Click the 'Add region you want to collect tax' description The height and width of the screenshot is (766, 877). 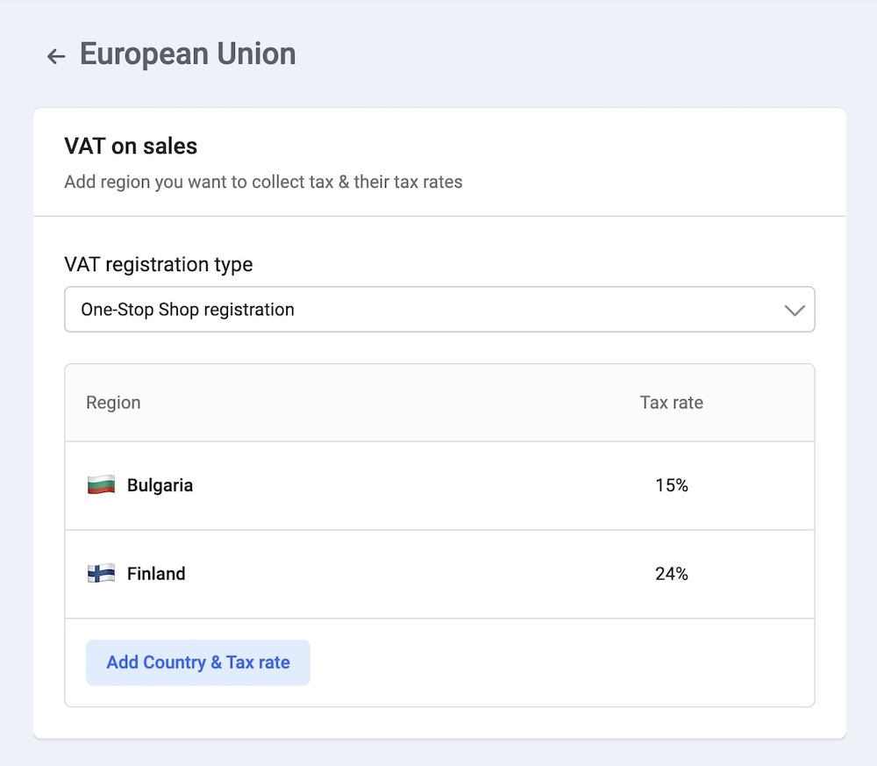263,183
